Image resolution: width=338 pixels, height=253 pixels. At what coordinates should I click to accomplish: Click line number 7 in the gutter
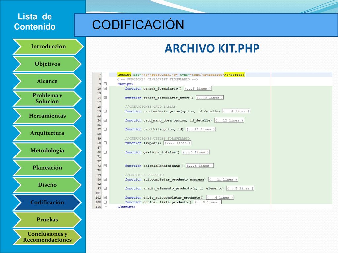pyautogui.click(x=100, y=75)
